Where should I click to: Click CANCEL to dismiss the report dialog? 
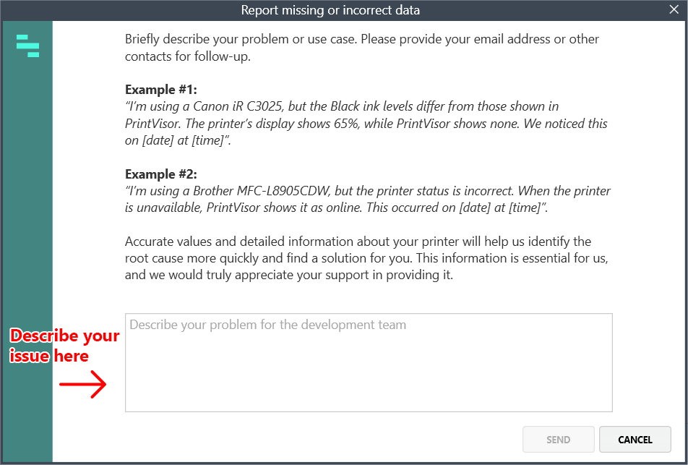click(635, 439)
